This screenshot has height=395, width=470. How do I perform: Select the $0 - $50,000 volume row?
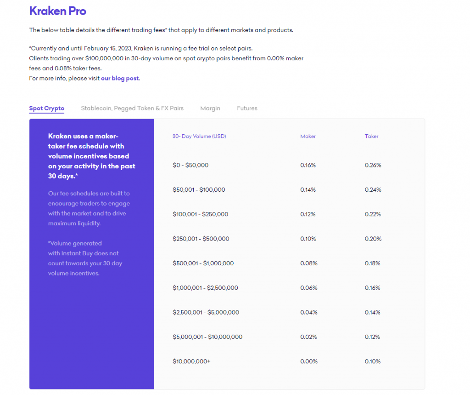pyautogui.click(x=190, y=165)
